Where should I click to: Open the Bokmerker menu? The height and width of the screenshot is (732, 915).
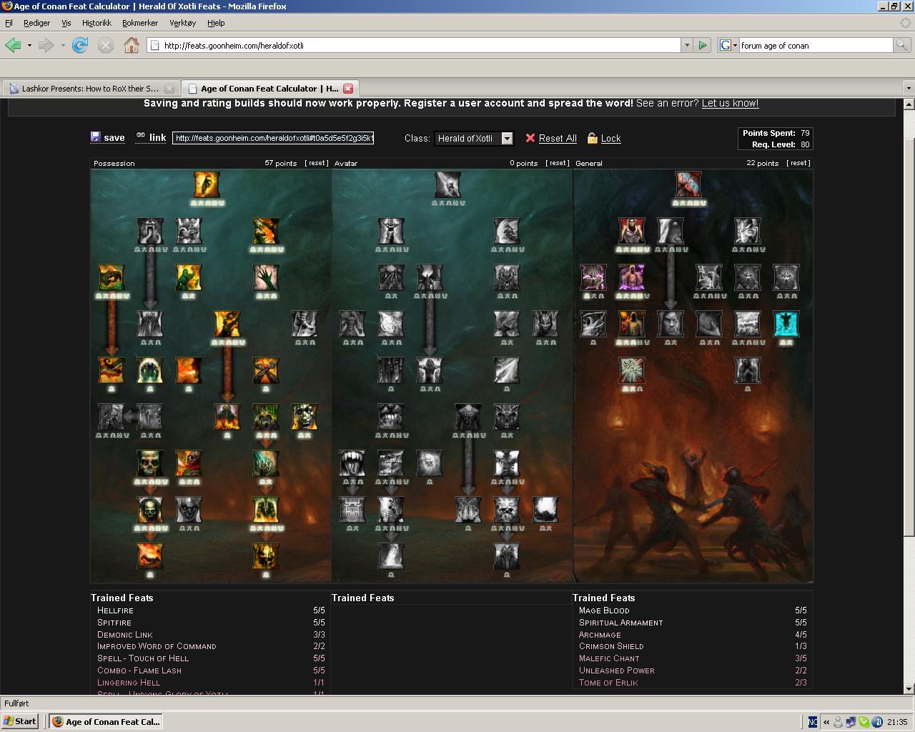pyautogui.click(x=140, y=23)
